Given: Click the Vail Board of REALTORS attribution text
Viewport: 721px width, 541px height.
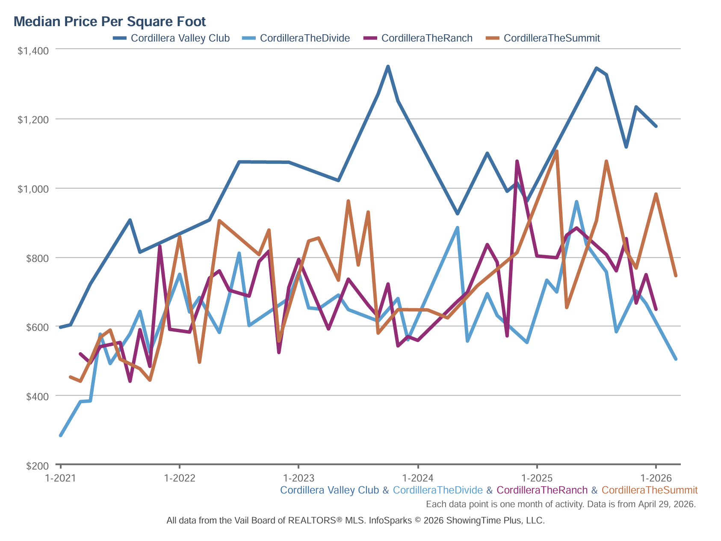Looking at the screenshot, I should click(x=356, y=520).
